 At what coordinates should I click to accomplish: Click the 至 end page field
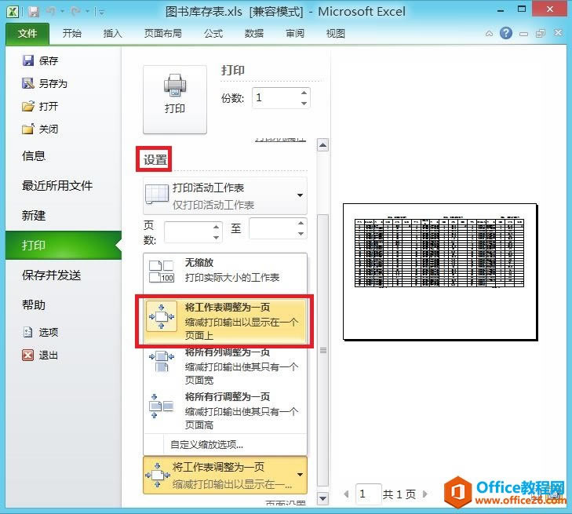[x=273, y=228]
